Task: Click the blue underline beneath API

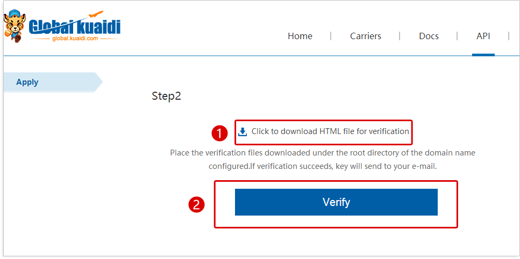Action: point(483,55)
